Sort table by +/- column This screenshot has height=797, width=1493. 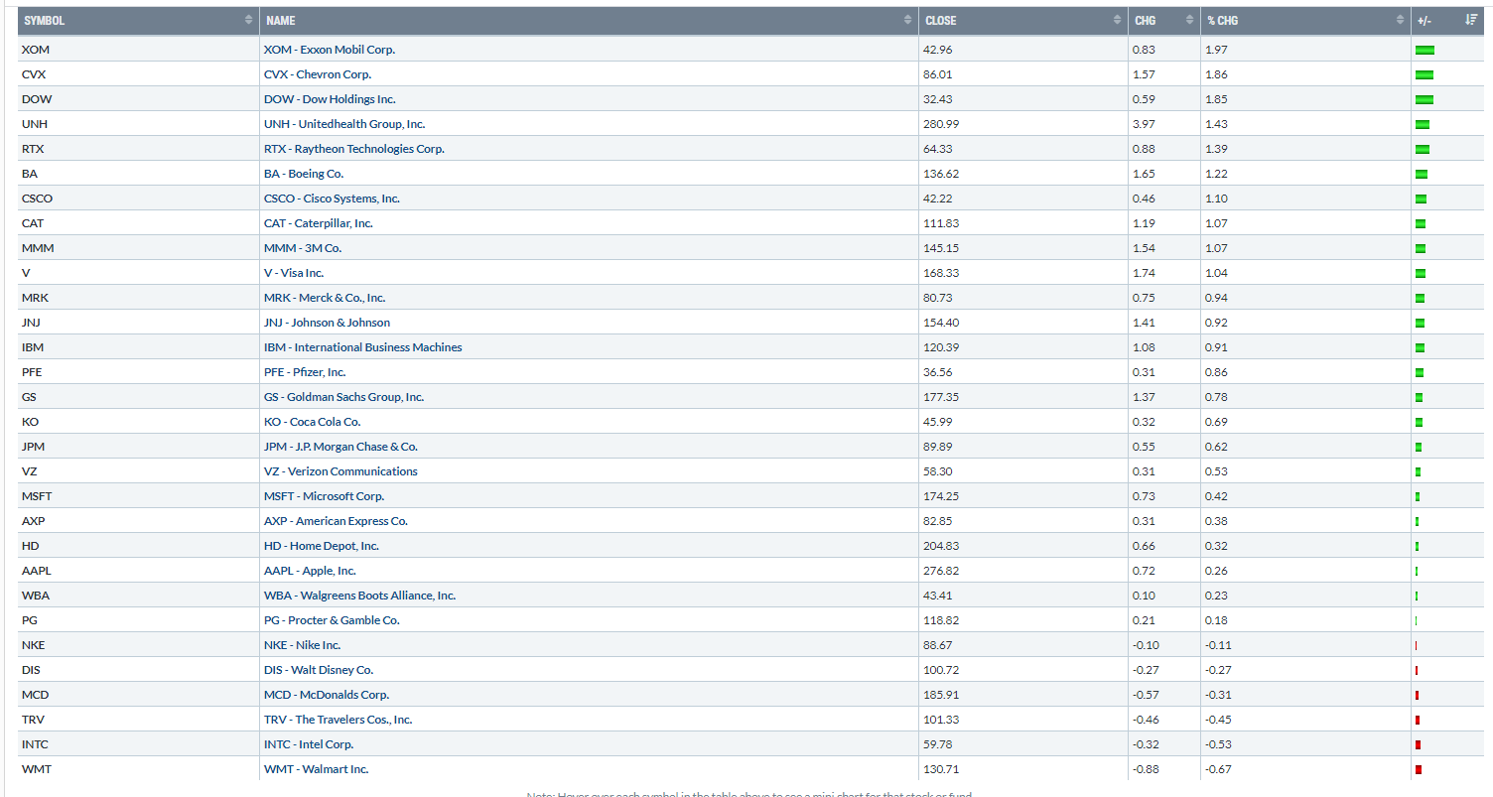(1448, 20)
